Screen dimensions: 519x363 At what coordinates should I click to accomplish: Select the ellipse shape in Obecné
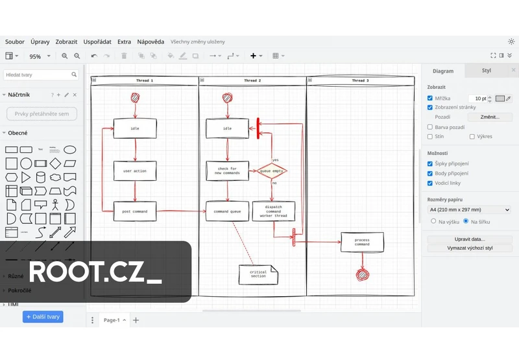point(70,150)
